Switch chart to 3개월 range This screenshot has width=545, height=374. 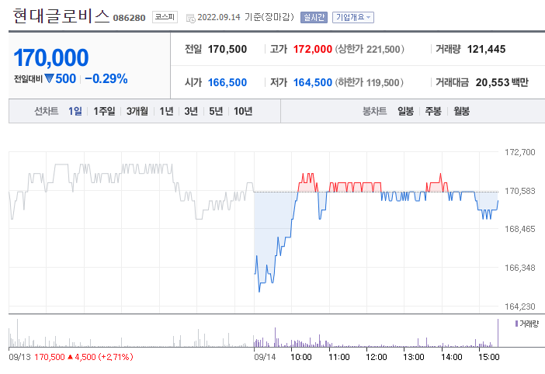coord(137,111)
